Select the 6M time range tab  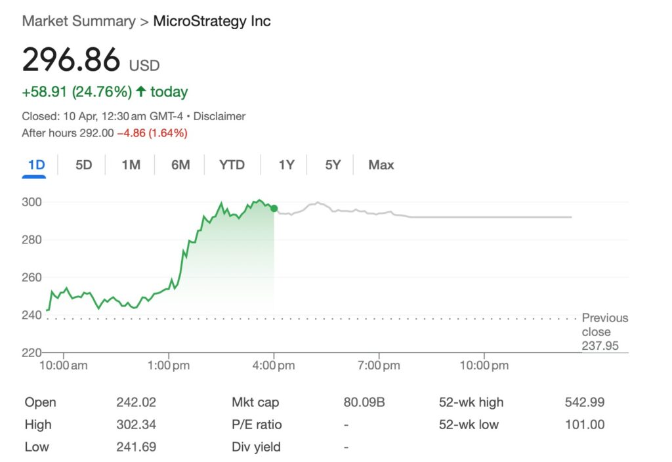tap(180, 165)
